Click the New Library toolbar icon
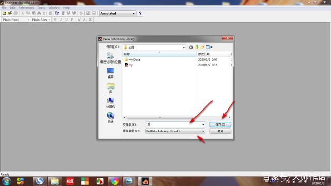331x186 pixels. [x=4, y=13]
